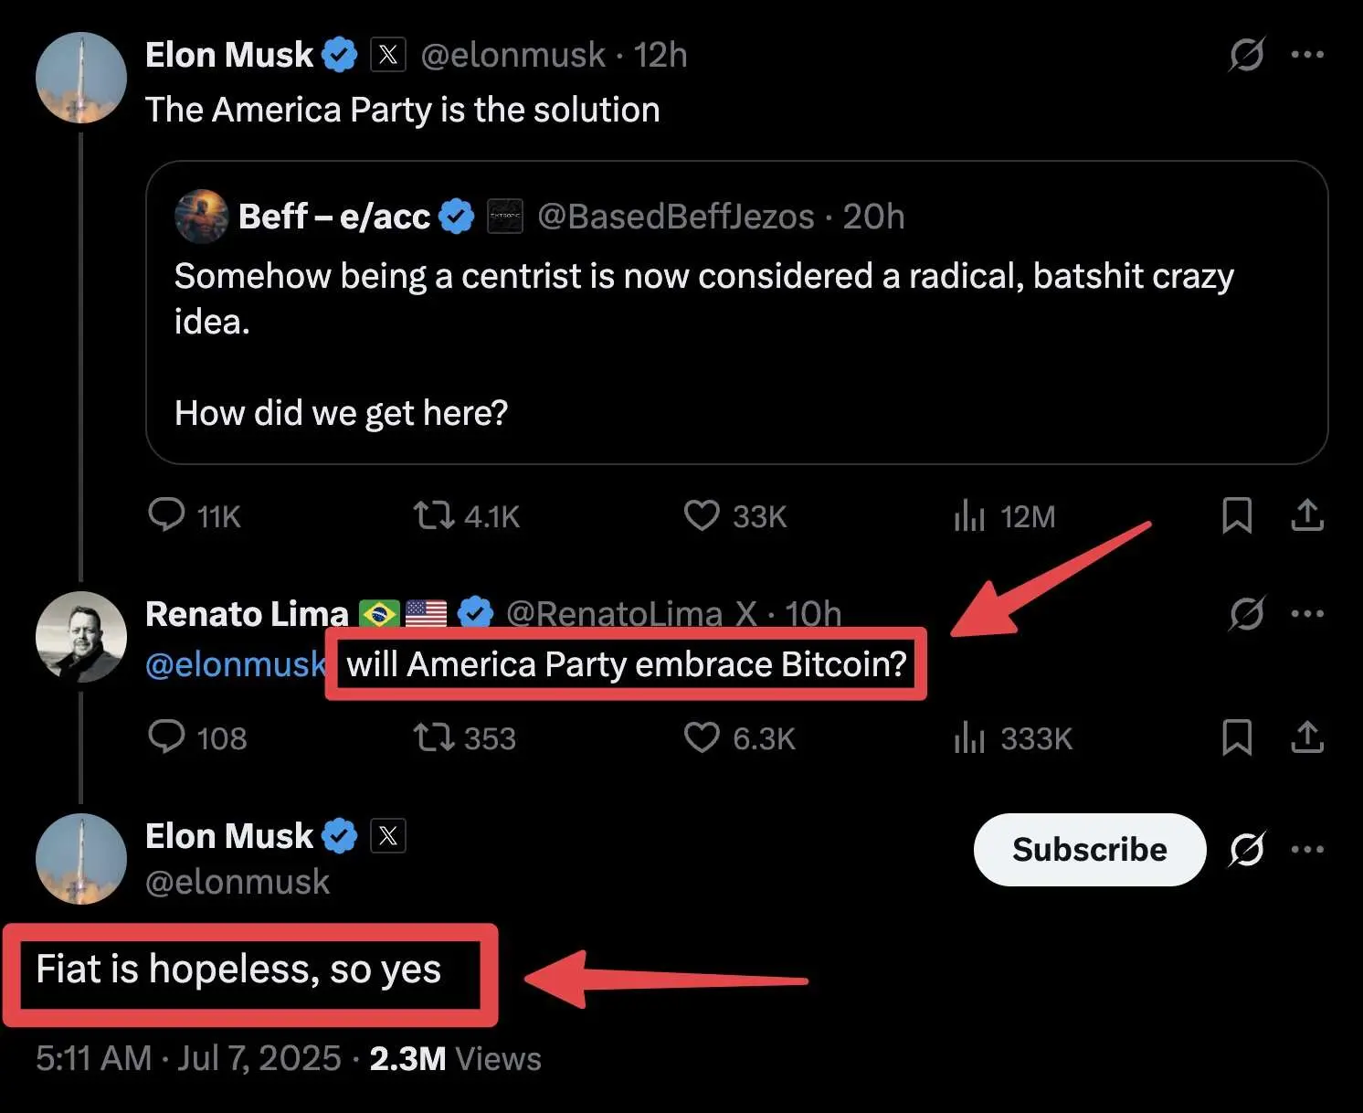The width and height of the screenshot is (1363, 1113).
Task: Repost the America Party solution post
Action: pyautogui.click(x=433, y=515)
